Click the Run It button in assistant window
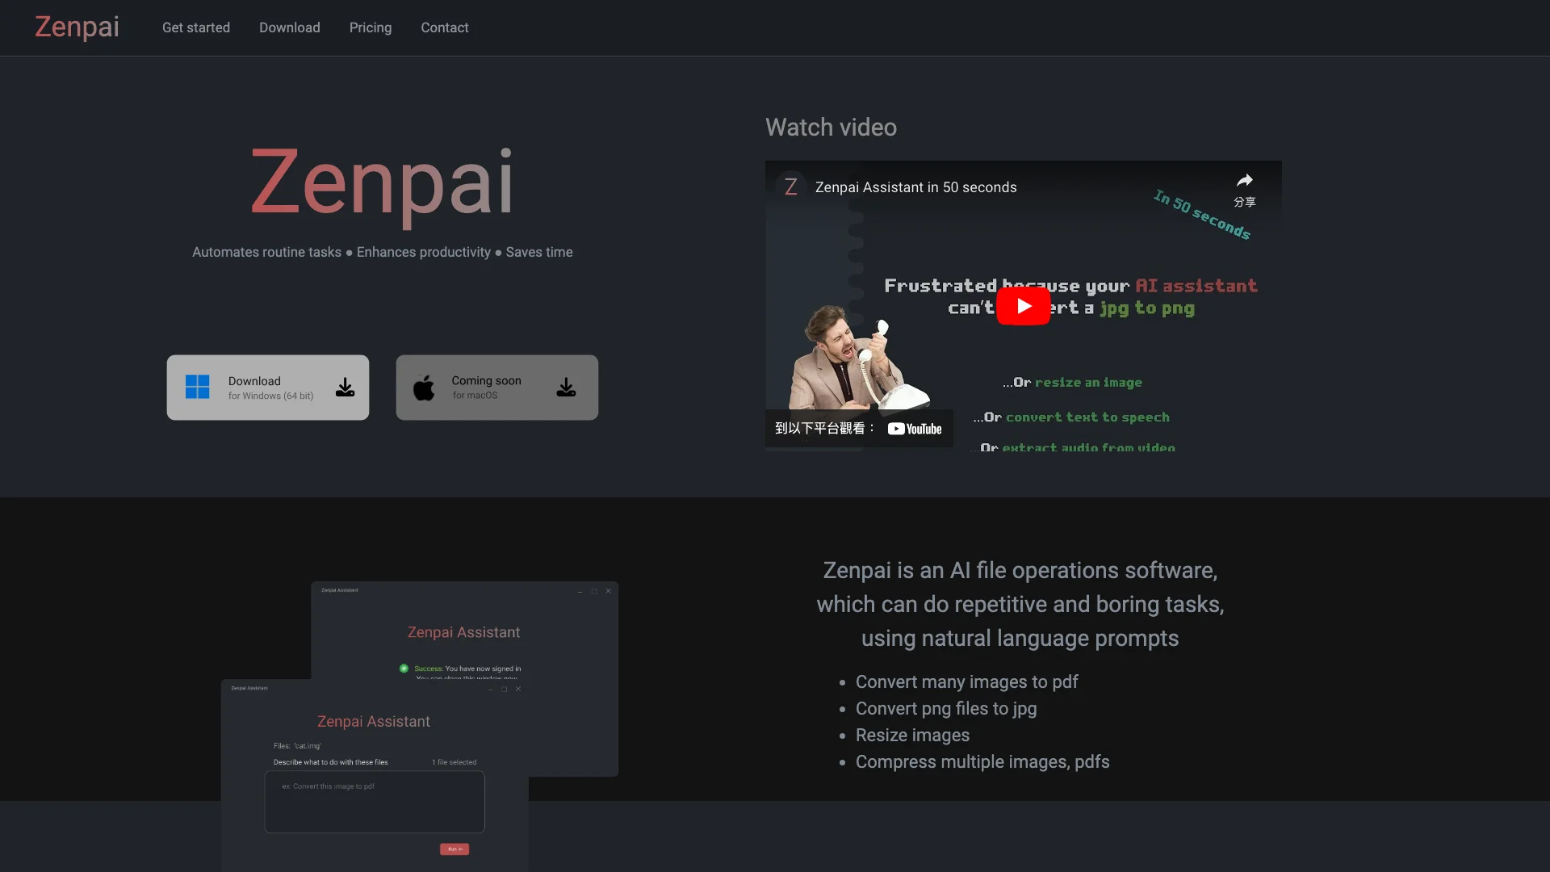 coord(455,849)
